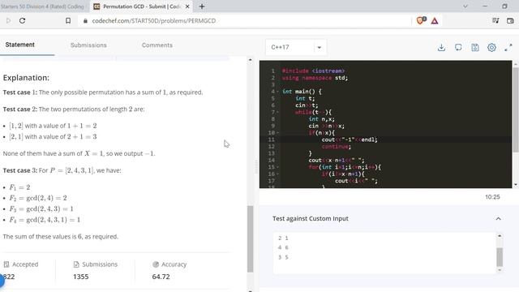
Task: Save the code with the floppy disk icon
Action: click(x=475, y=47)
